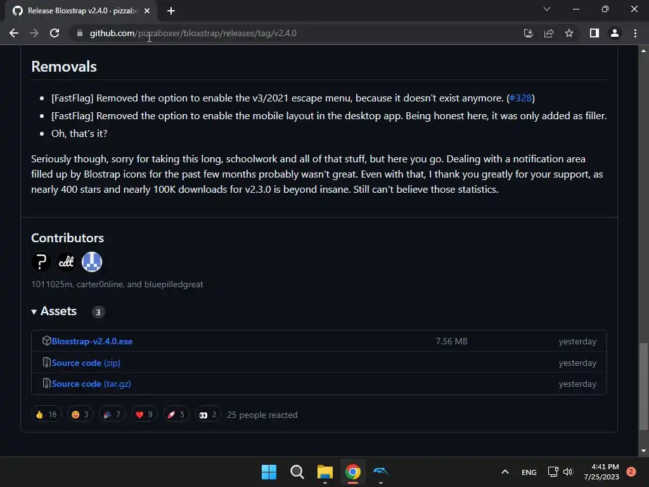Select the Release Bloxstrap v2.4.0 tab
The image size is (649, 487).
click(80, 11)
